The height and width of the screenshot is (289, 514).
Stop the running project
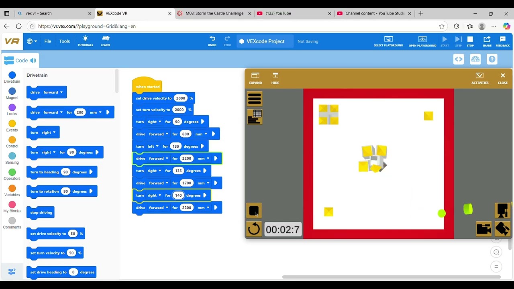[x=470, y=41]
